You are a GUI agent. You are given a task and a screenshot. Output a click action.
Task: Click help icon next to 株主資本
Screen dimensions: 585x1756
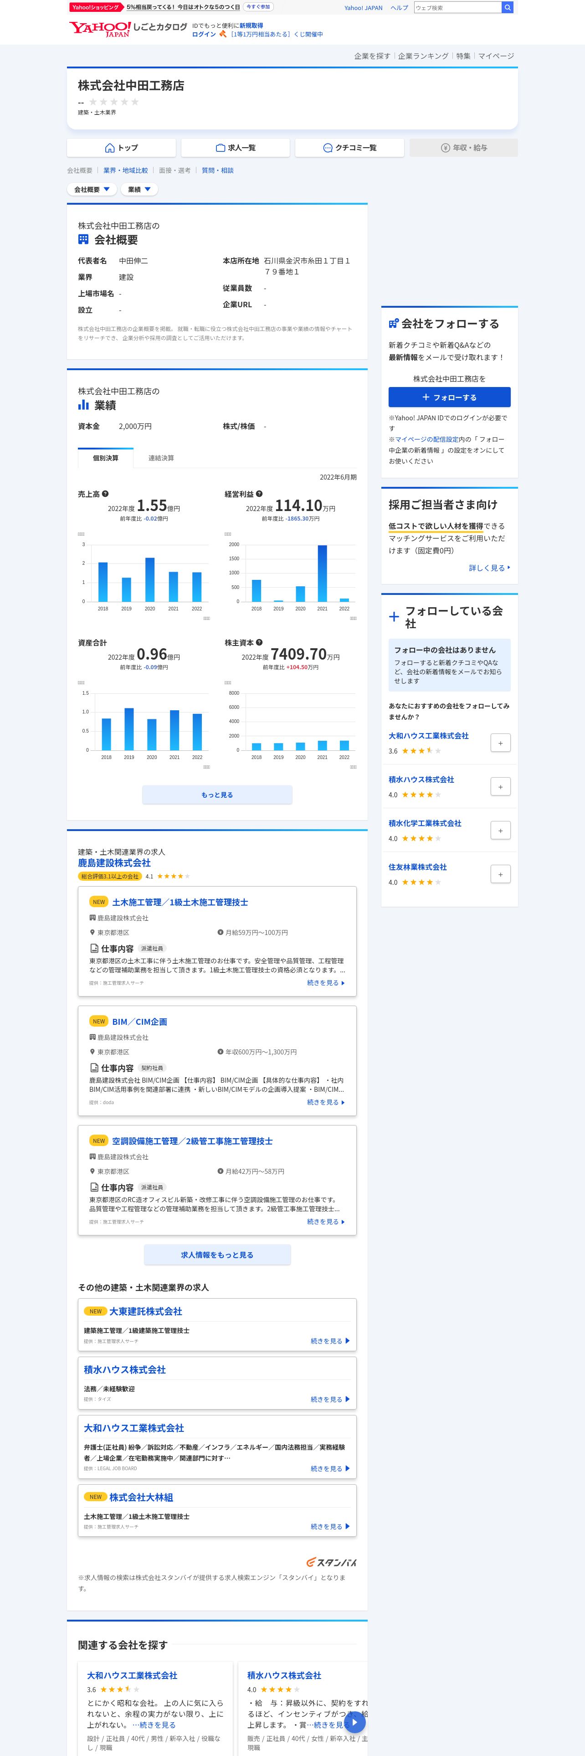[x=260, y=642]
